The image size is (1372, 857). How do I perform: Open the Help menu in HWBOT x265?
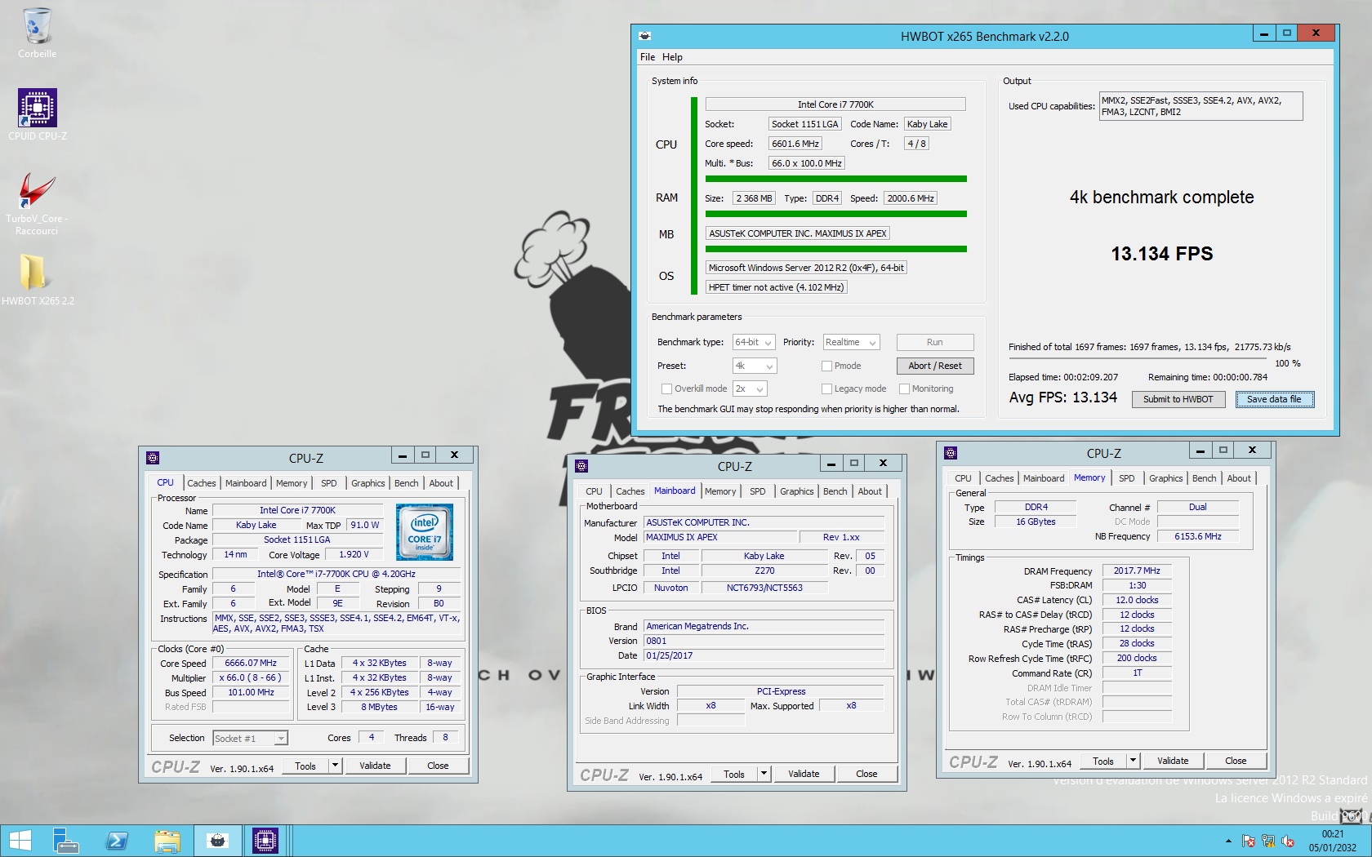[672, 57]
